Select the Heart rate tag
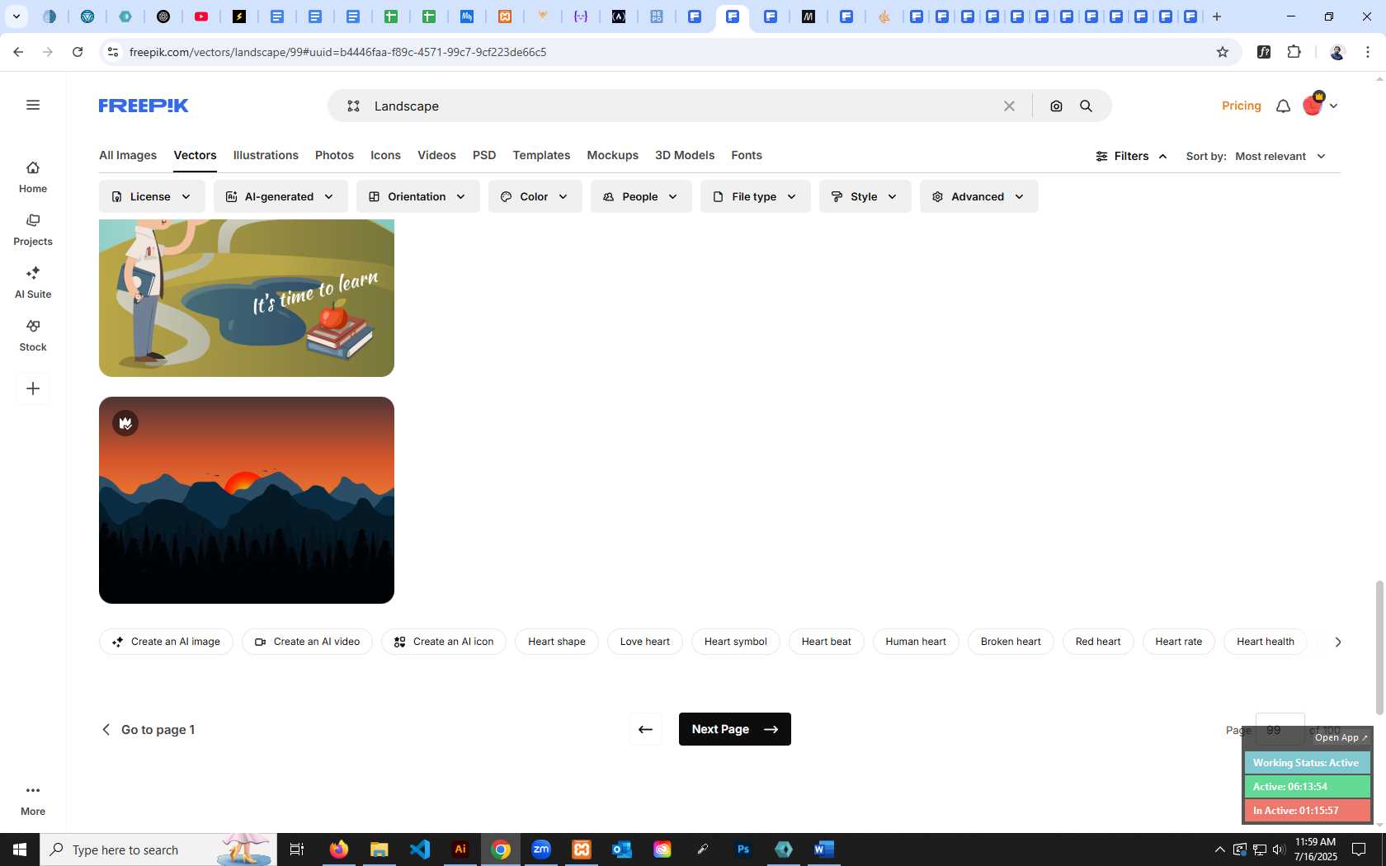 tap(1179, 642)
